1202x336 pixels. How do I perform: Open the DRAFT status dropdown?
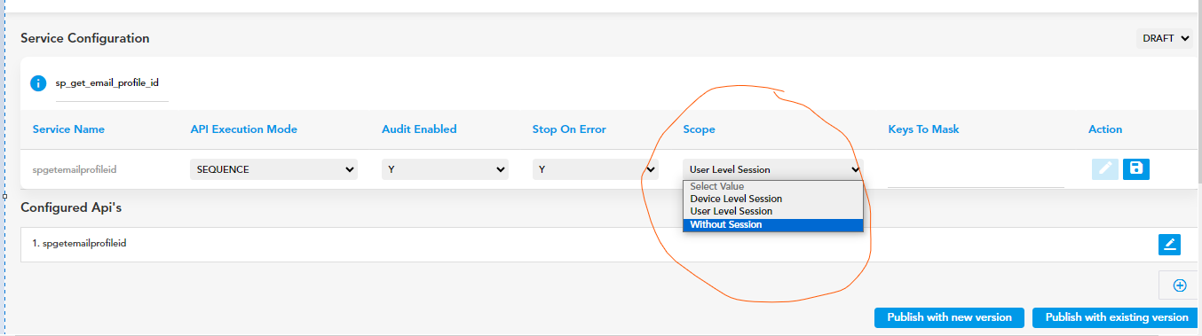pyautogui.click(x=1165, y=38)
